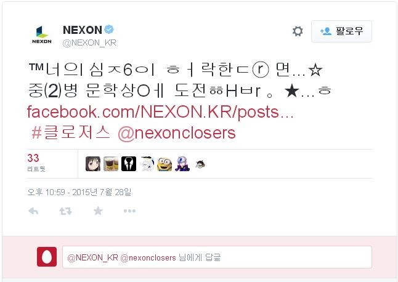Click the beer glass retweeter avatar

(x=111, y=164)
